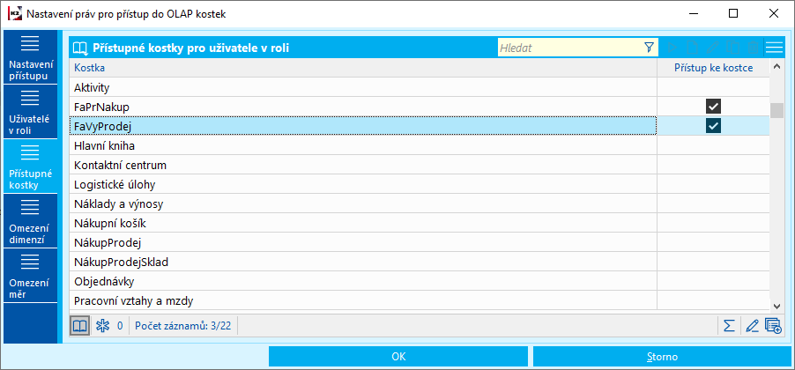The image size is (795, 370).
Task: Open the Nastavení přístupu section
Action: pos(31,56)
